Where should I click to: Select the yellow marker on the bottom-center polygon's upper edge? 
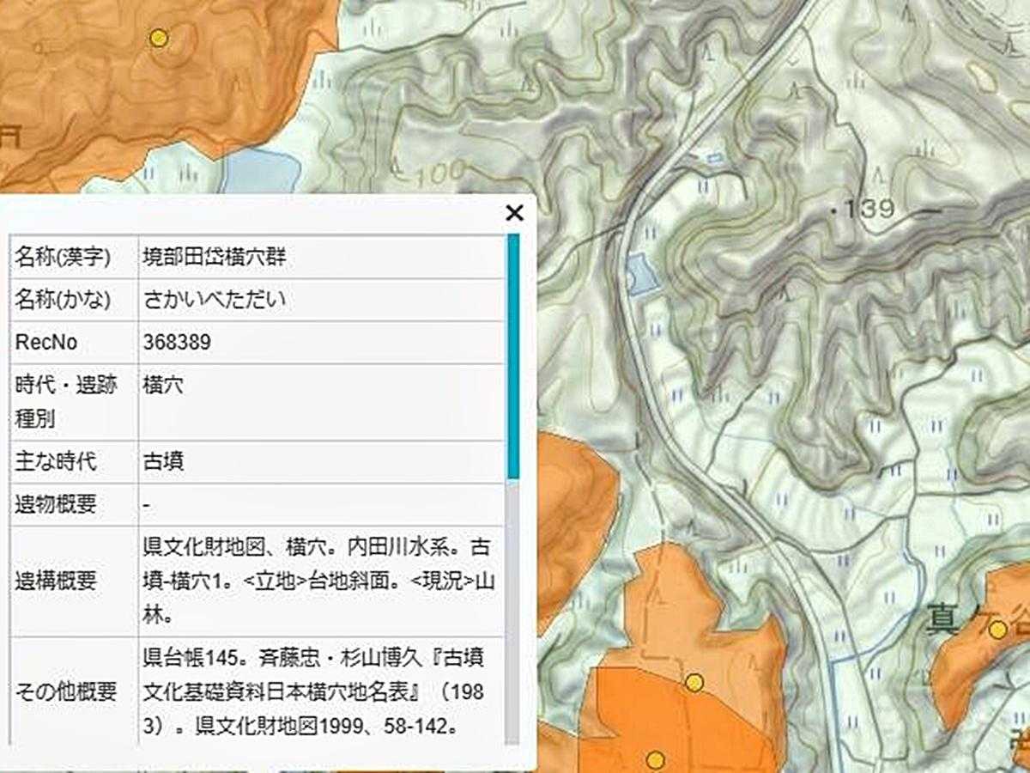[694, 683]
